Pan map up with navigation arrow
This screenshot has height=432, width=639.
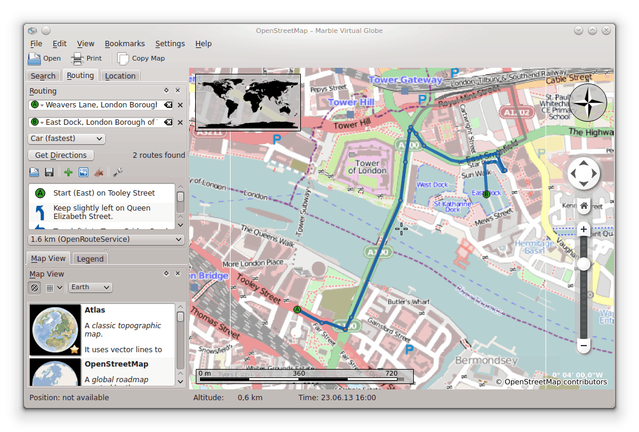[x=584, y=163]
